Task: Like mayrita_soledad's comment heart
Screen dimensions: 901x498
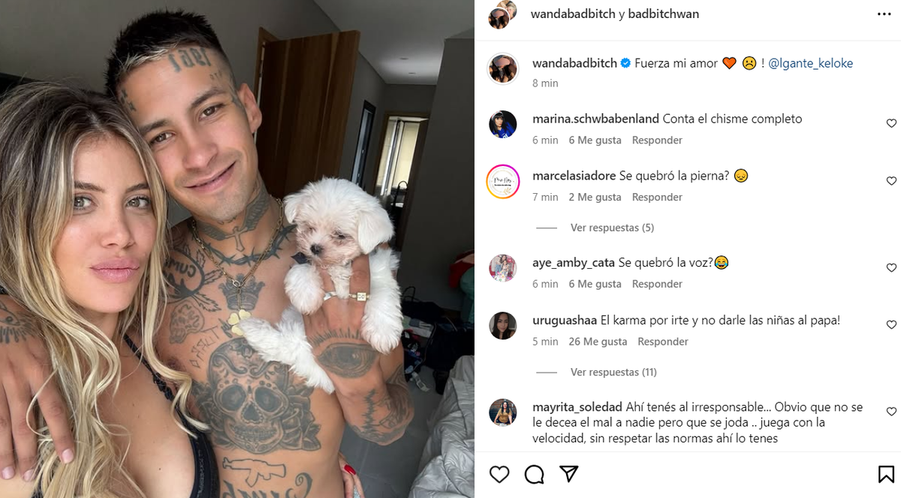Action: 891,412
